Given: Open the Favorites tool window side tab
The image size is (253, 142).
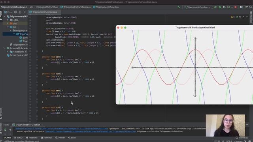Looking at the screenshot, I should click(1, 128).
